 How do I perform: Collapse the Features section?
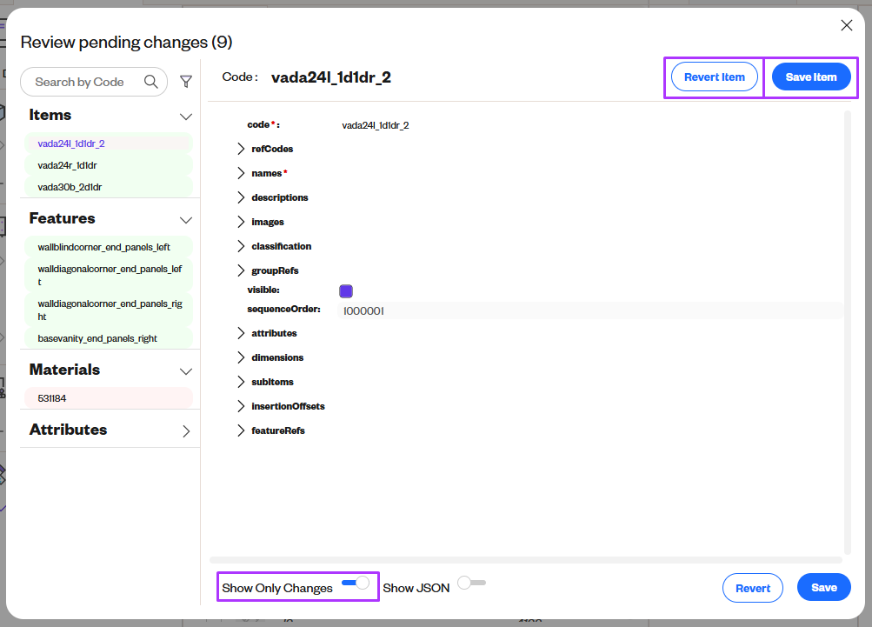[x=185, y=220]
